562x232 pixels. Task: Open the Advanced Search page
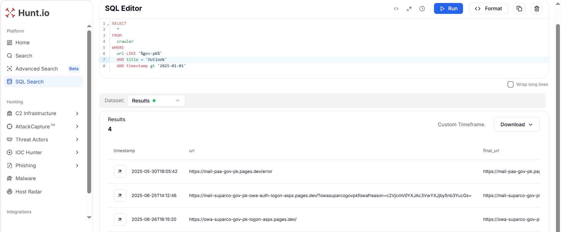coord(37,69)
